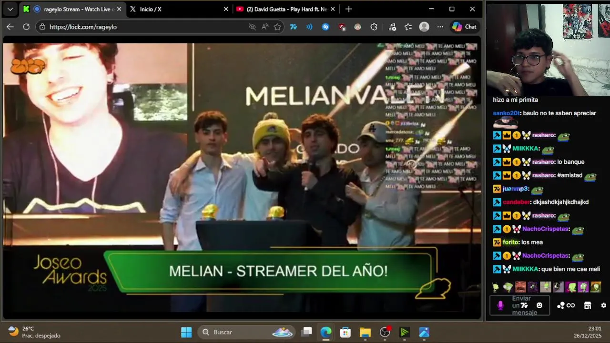Click the taskbar Buscar search box
Image resolution: width=610 pixels, height=343 pixels.
(x=247, y=332)
